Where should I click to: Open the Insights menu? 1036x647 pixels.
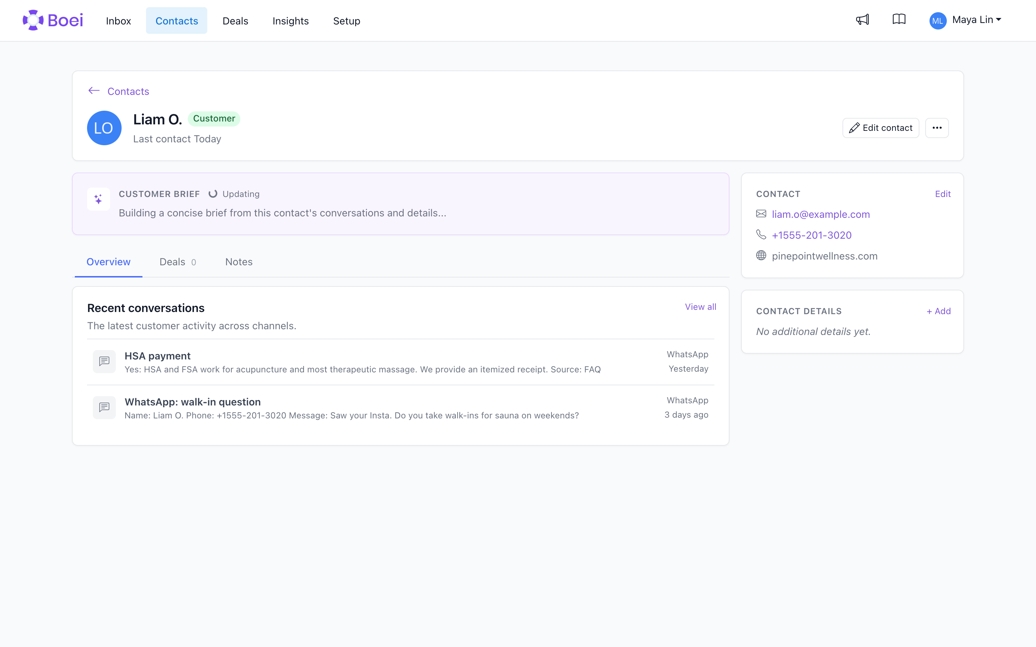click(x=290, y=20)
